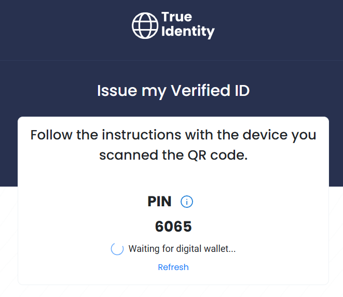
Task: Click the globe logo icon
Action: (x=145, y=25)
